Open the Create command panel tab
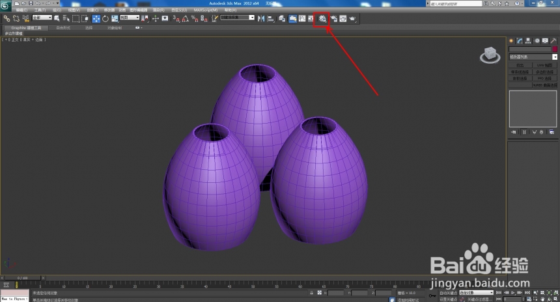 click(x=511, y=41)
